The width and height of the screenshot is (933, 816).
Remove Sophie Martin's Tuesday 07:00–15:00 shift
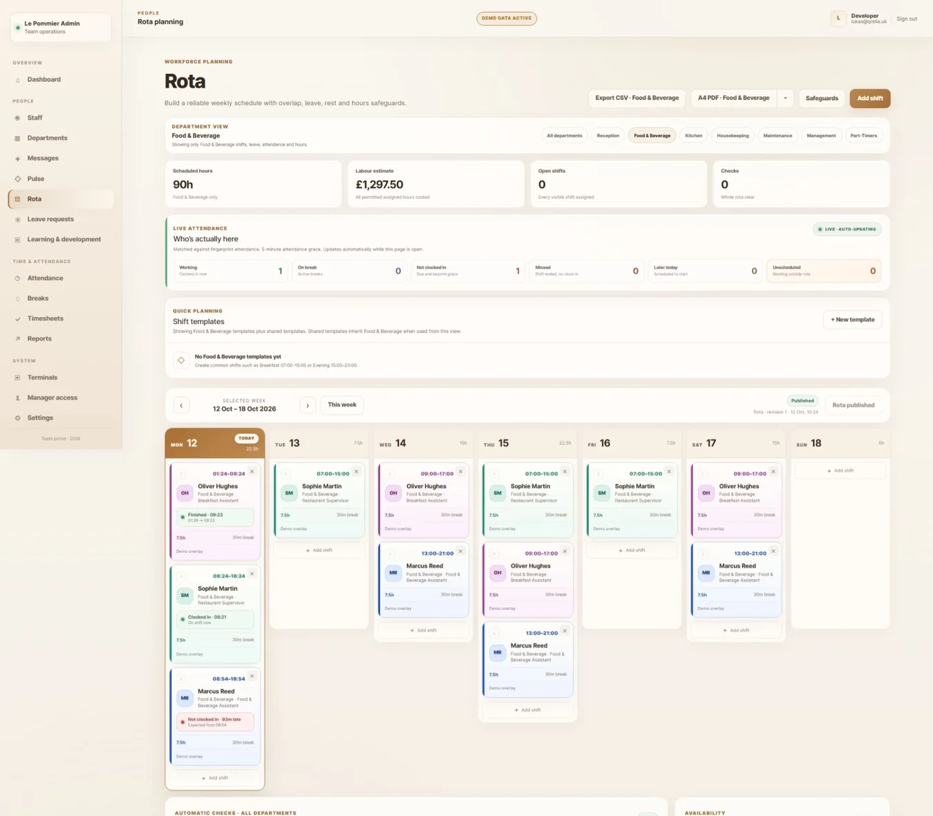[357, 472]
